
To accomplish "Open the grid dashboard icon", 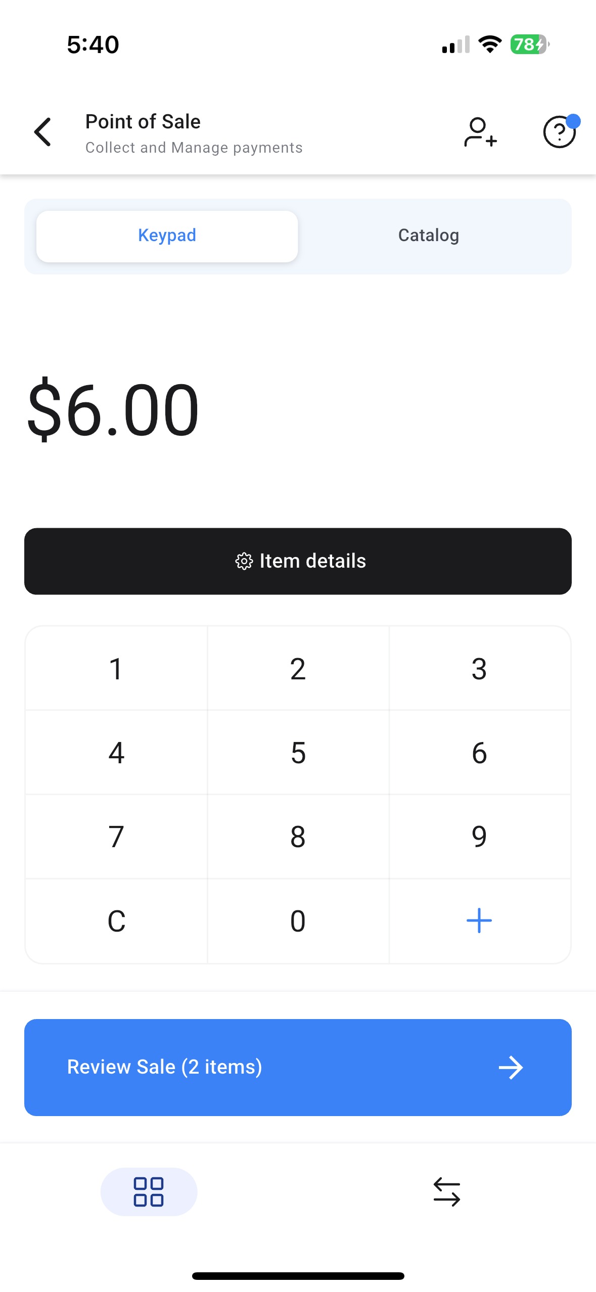I will pos(149,1191).
